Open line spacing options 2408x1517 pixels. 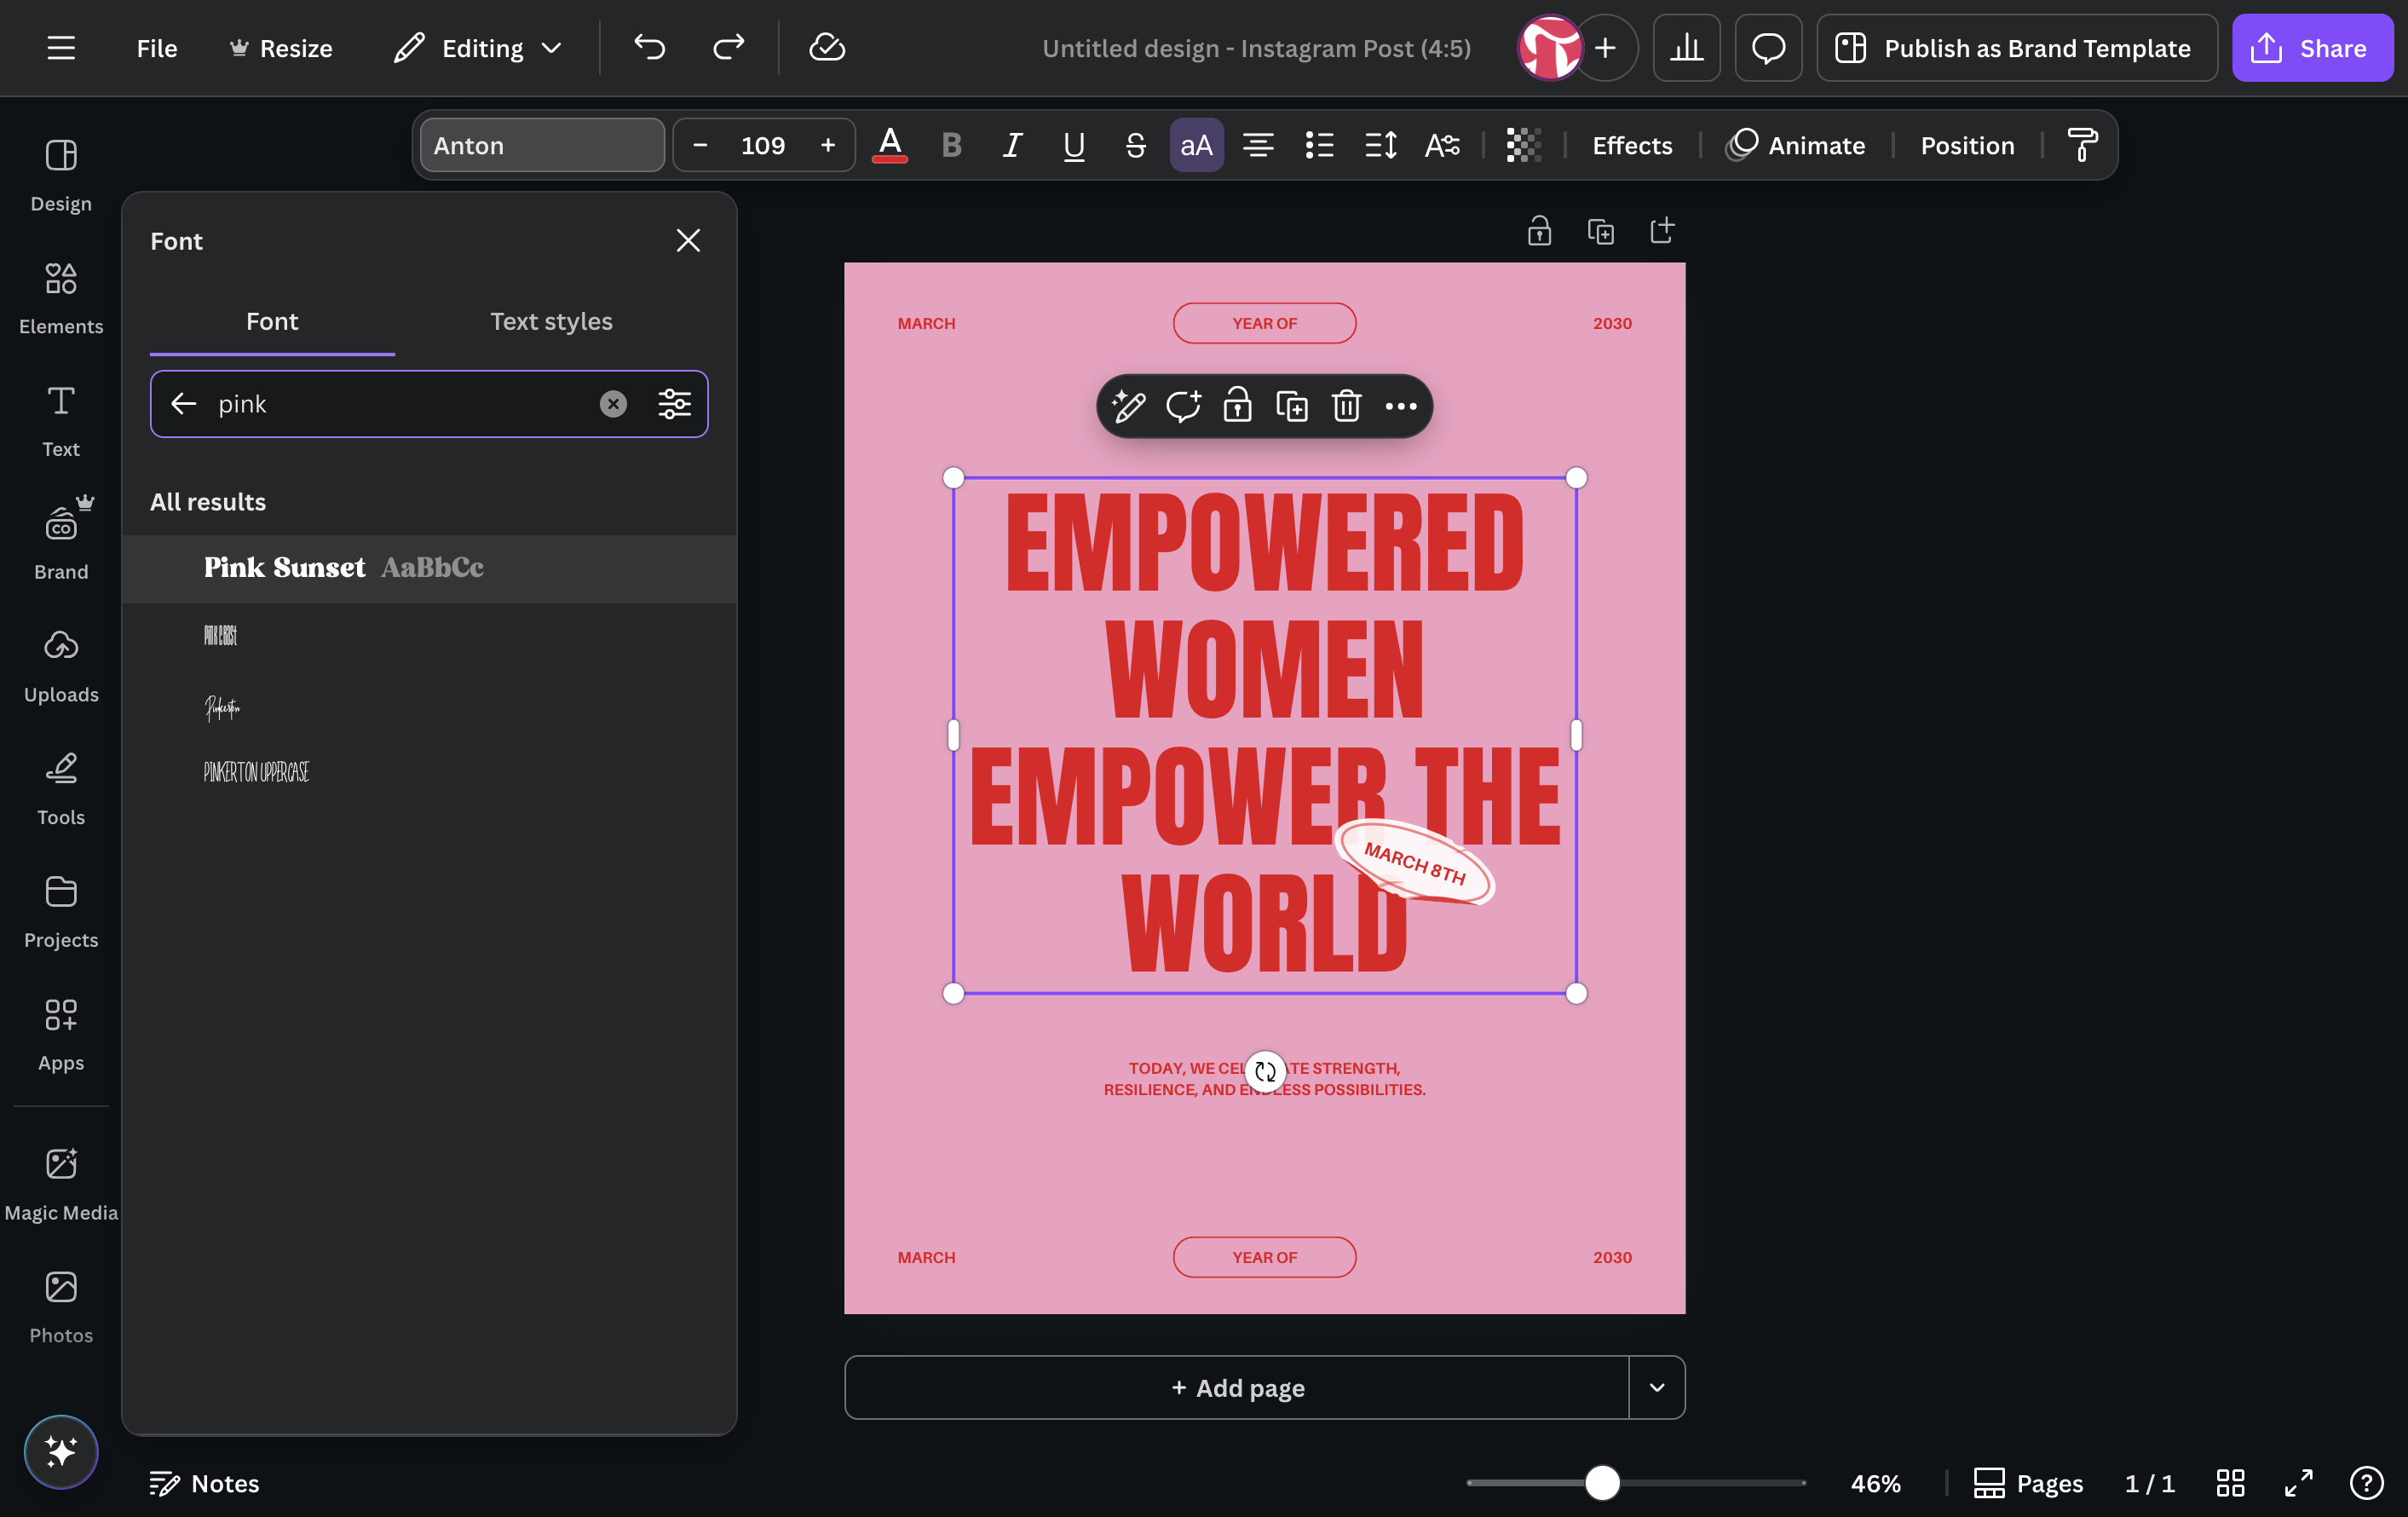(x=1381, y=146)
